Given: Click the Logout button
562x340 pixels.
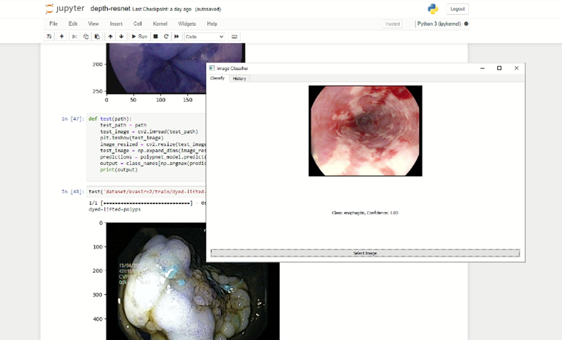Looking at the screenshot, I should (x=457, y=9).
